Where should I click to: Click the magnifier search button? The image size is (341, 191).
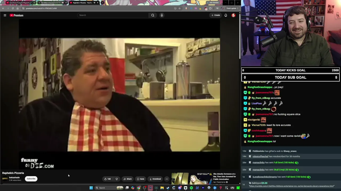(x=153, y=15)
